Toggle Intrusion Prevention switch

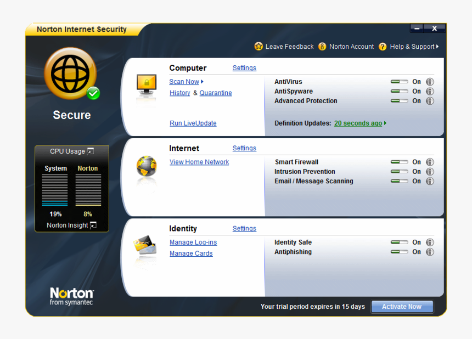click(399, 172)
